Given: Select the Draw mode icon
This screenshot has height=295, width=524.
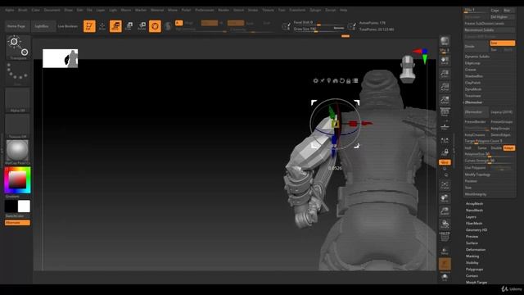Looking at the screenshot, I should 102,26.
